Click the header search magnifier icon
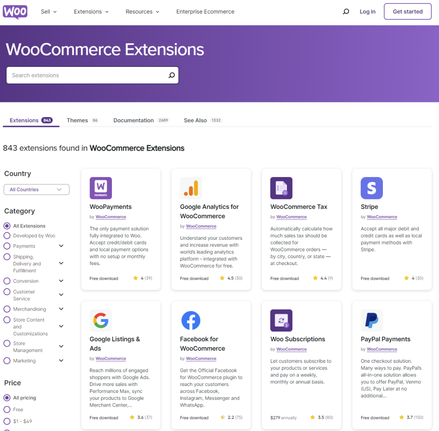The height and width of the screenshot is (431, 439). click(x=346, y=12)
